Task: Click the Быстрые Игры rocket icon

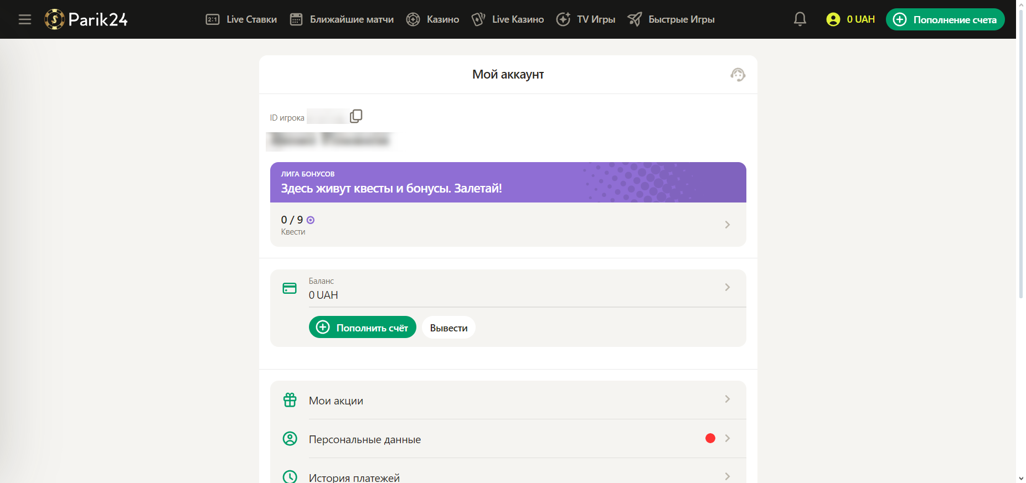Action: 635,19
